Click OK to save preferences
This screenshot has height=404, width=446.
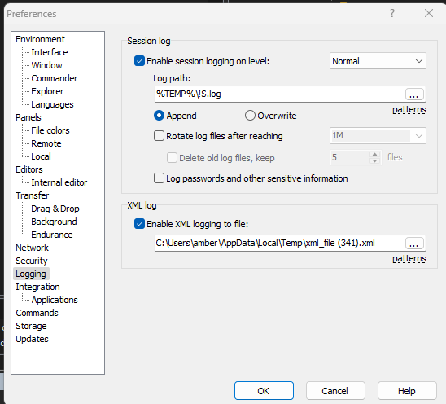264,391
